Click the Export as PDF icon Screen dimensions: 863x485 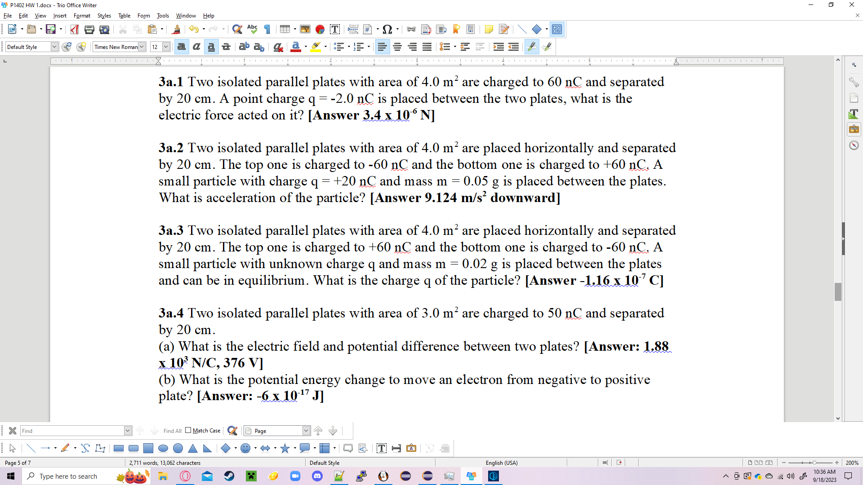(75, 30)
